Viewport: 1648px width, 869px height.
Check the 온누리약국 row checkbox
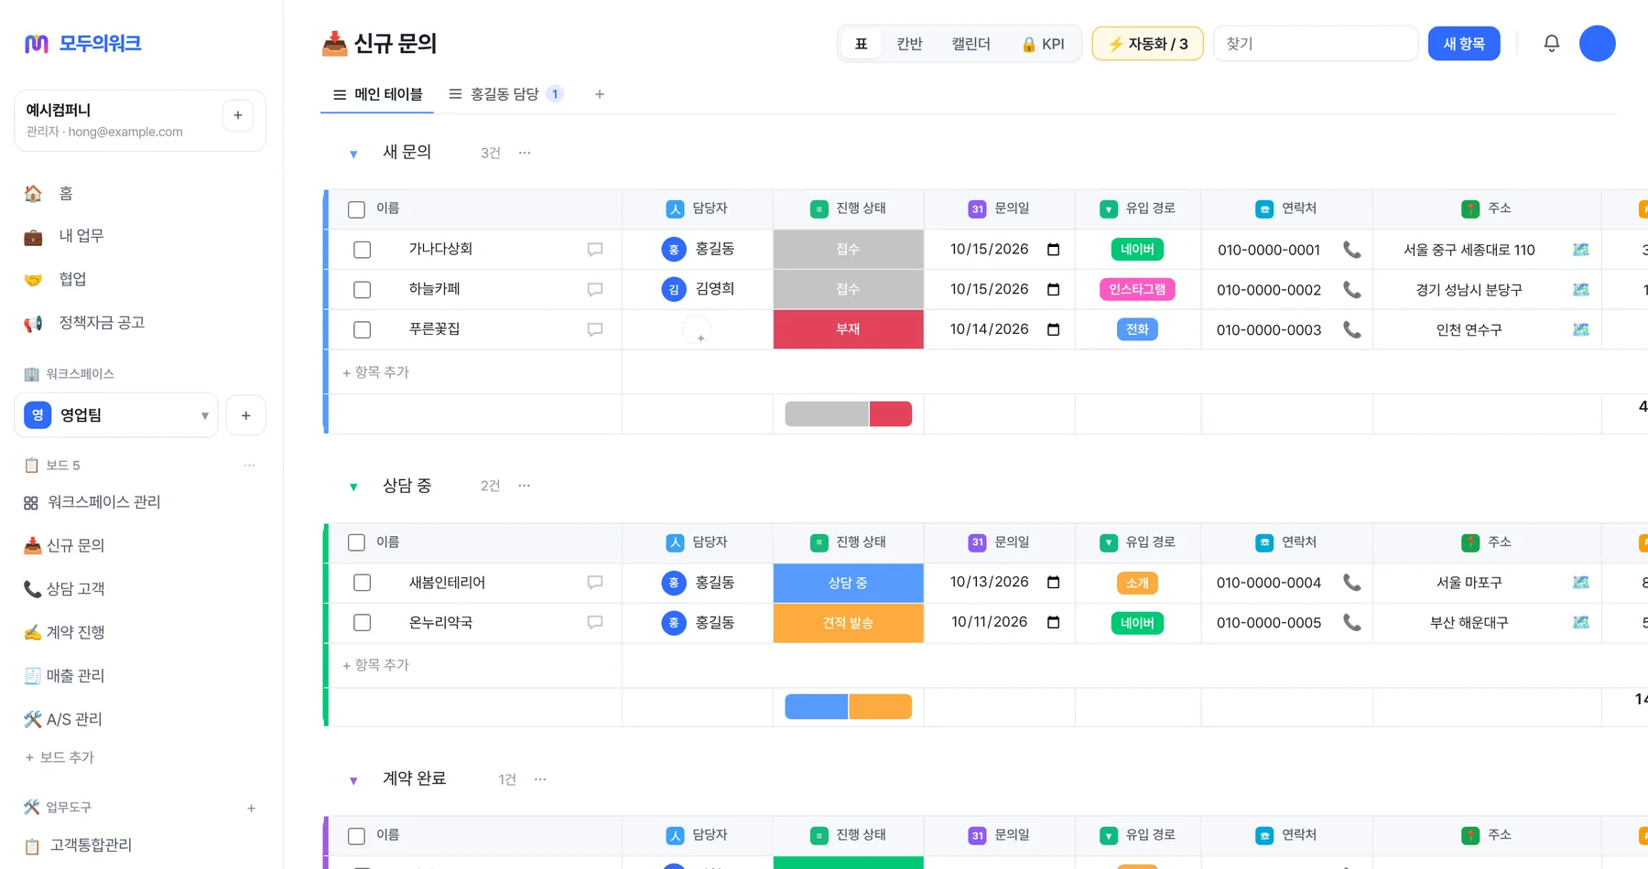click(363, 622)
